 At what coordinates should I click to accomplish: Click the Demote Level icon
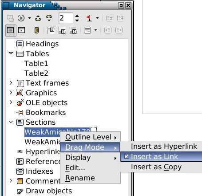[119, 30]
